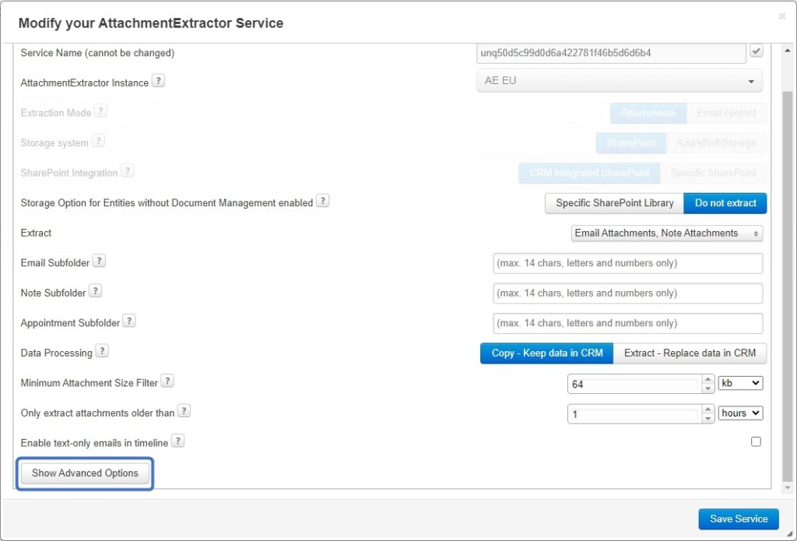Click the scrollbar up arrow

pyautogui.click(x=788, y=51)
